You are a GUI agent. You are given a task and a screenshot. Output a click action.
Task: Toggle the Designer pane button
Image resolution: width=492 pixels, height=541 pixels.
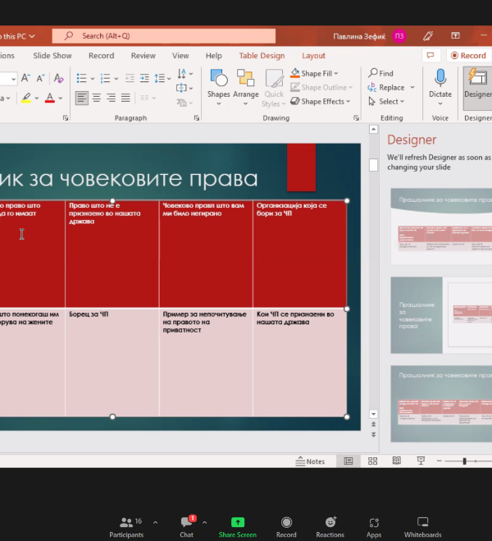pos(476,83)
